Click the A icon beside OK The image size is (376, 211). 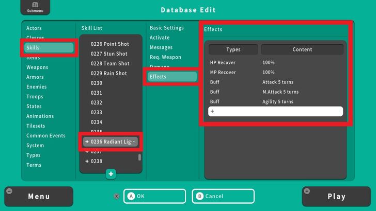coord(131,196)
